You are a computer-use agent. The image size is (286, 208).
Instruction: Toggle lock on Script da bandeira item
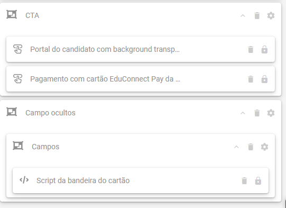pos(258,180)
